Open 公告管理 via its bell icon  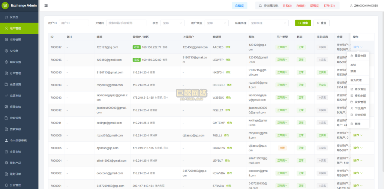click(x=6, y=185)
